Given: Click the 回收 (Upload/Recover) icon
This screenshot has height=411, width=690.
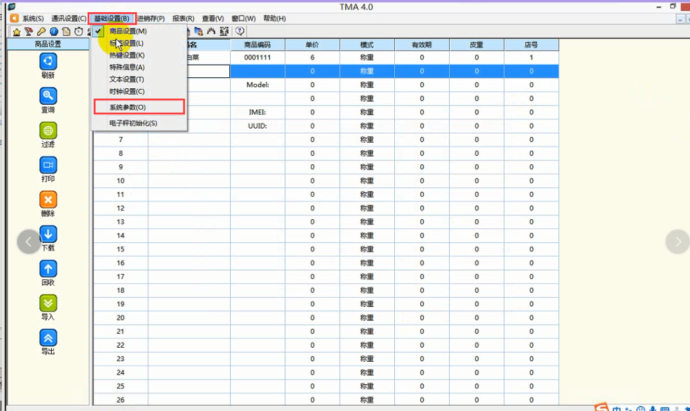Looking at the screenshot, I should click(49, 268).
